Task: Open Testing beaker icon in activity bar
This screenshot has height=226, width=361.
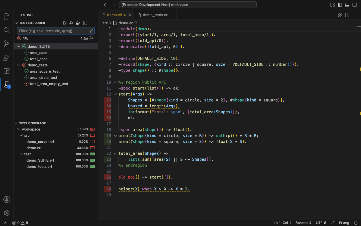Action: [x=7, y=84]
